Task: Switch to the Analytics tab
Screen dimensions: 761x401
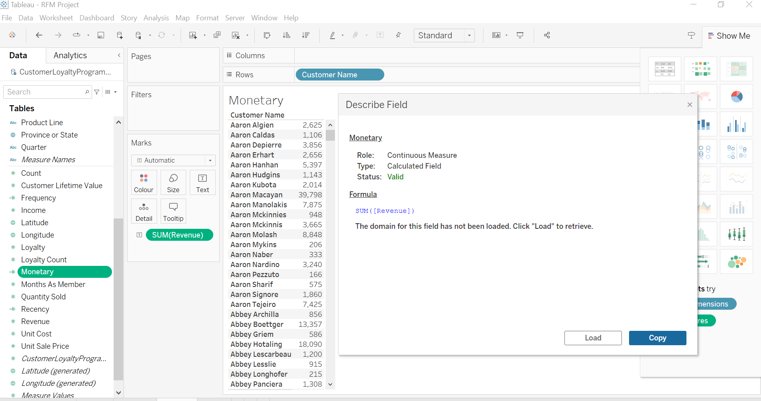Action: 70,55
